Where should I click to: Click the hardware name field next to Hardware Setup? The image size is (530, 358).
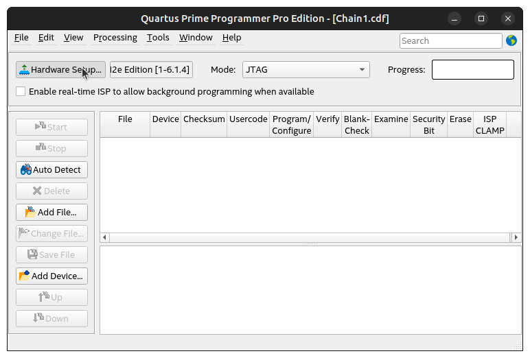tap(151, 69)
